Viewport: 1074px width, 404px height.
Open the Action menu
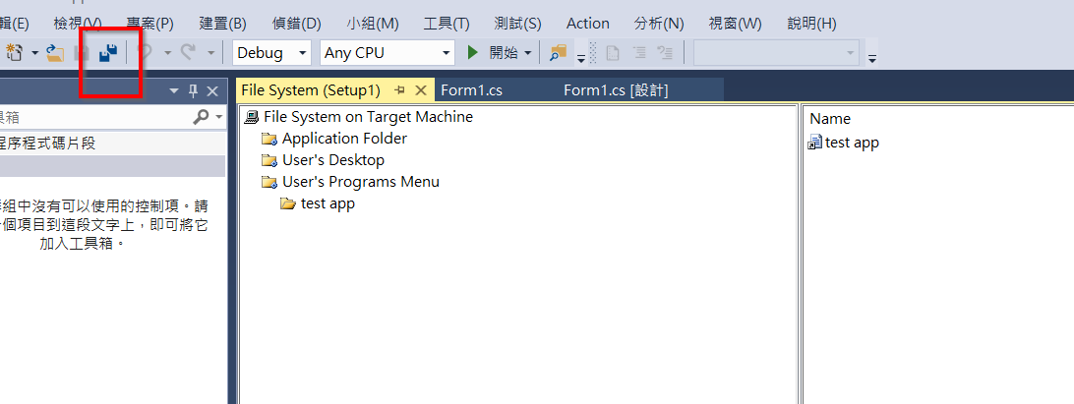(x=588, y=24)
